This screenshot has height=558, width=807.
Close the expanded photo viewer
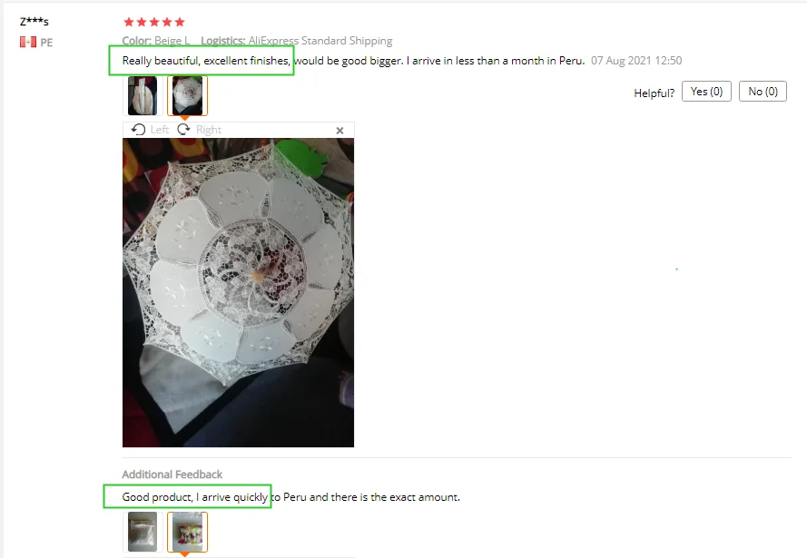[x=340, y=131]
